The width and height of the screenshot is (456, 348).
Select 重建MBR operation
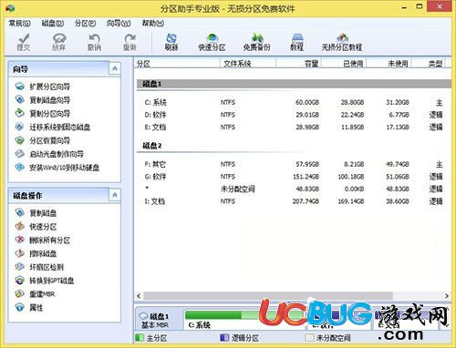pyautogui.click(x=36, y=294)
